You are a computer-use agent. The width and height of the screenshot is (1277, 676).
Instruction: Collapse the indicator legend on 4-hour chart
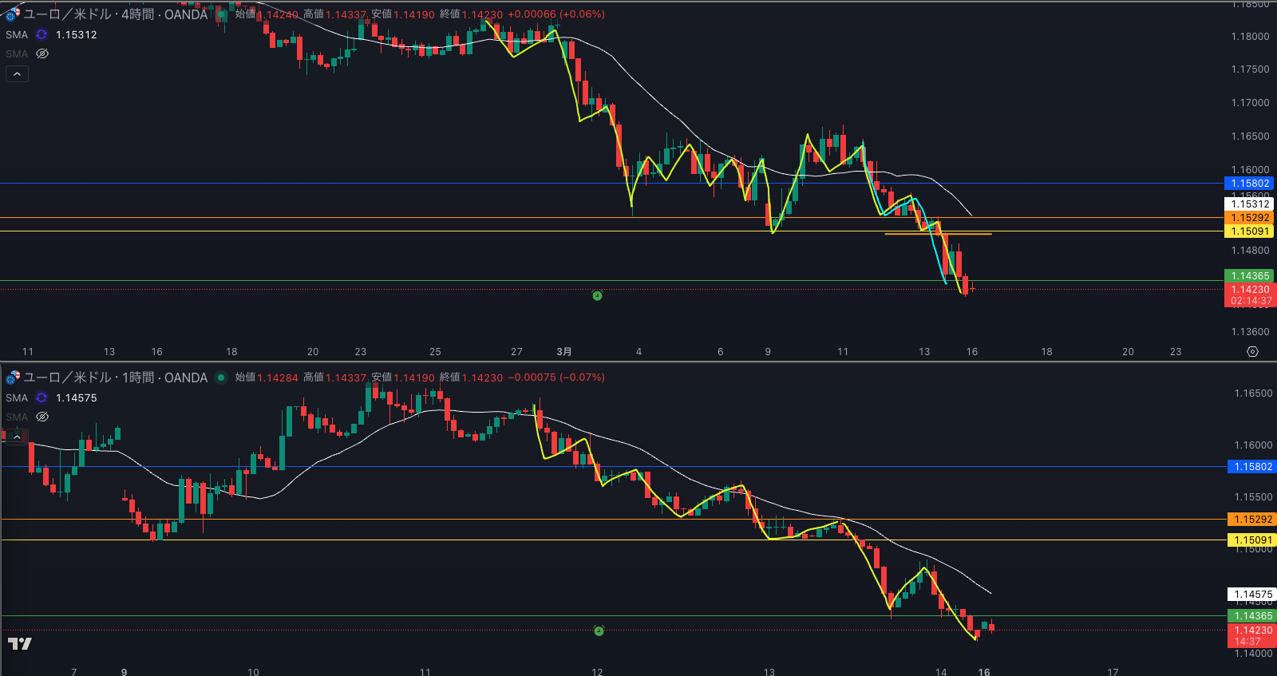pyautogui.click(x=17, y=74)
